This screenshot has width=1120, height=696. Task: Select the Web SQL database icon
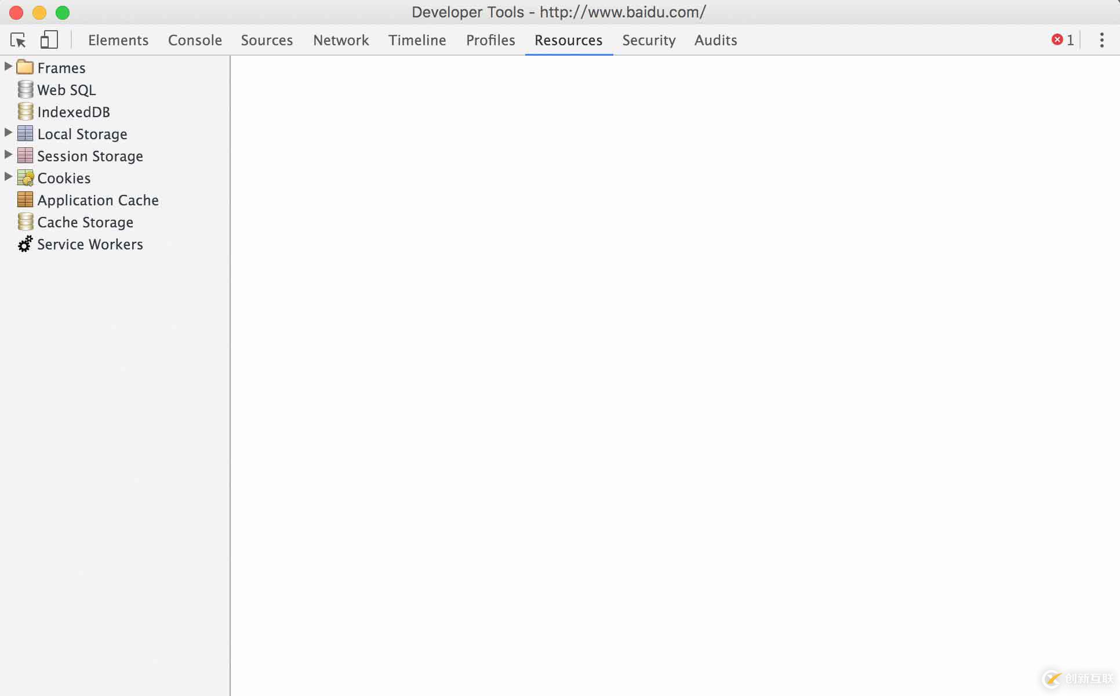[x=26, y=89]
